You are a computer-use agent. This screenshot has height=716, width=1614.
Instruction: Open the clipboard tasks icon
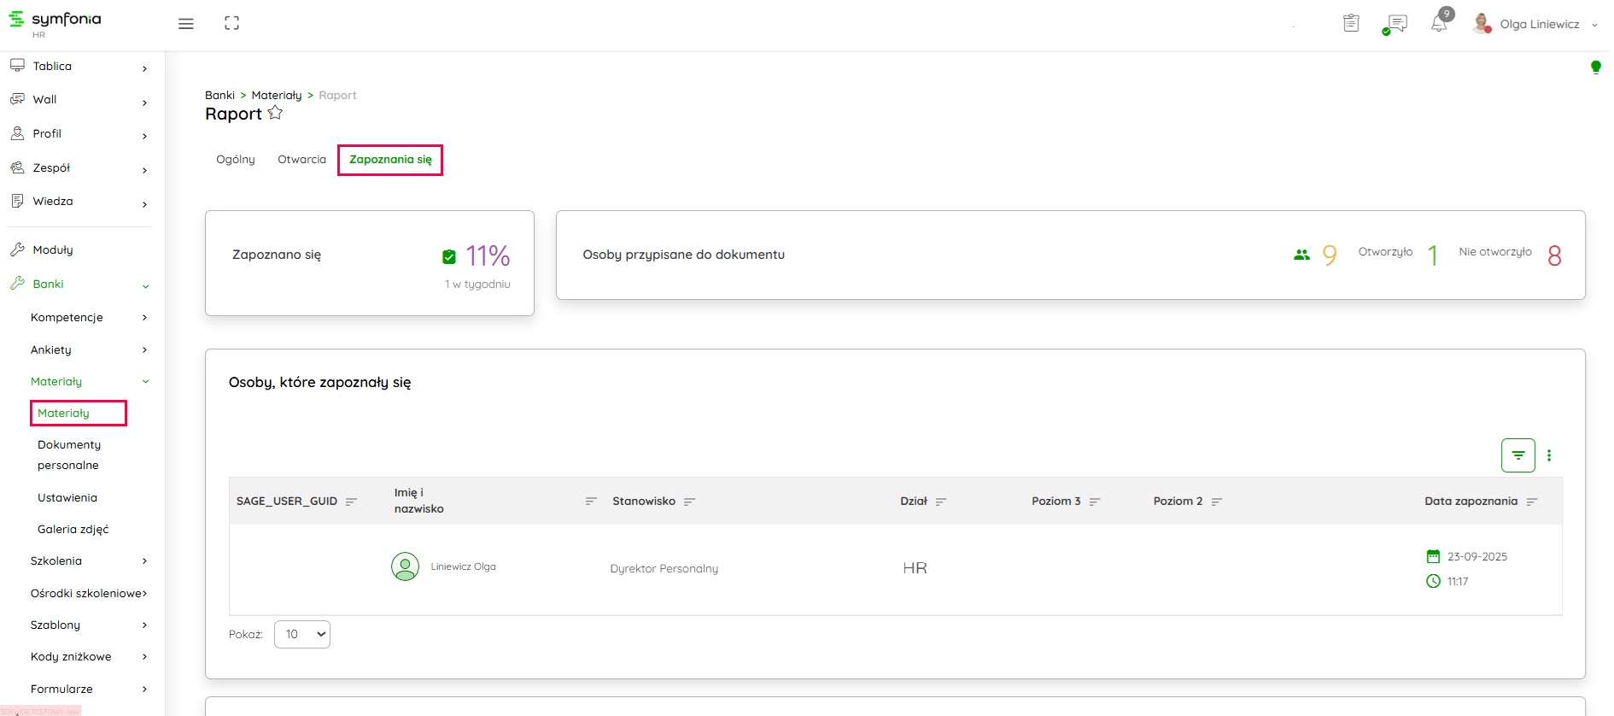pyautogui.click(x=1351, y=24)
